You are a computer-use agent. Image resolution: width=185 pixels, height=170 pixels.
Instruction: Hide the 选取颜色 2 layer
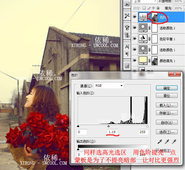(134, 28)
